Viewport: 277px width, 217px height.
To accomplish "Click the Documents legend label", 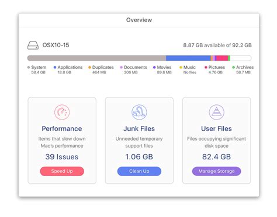I will click(x=136, y=67).
